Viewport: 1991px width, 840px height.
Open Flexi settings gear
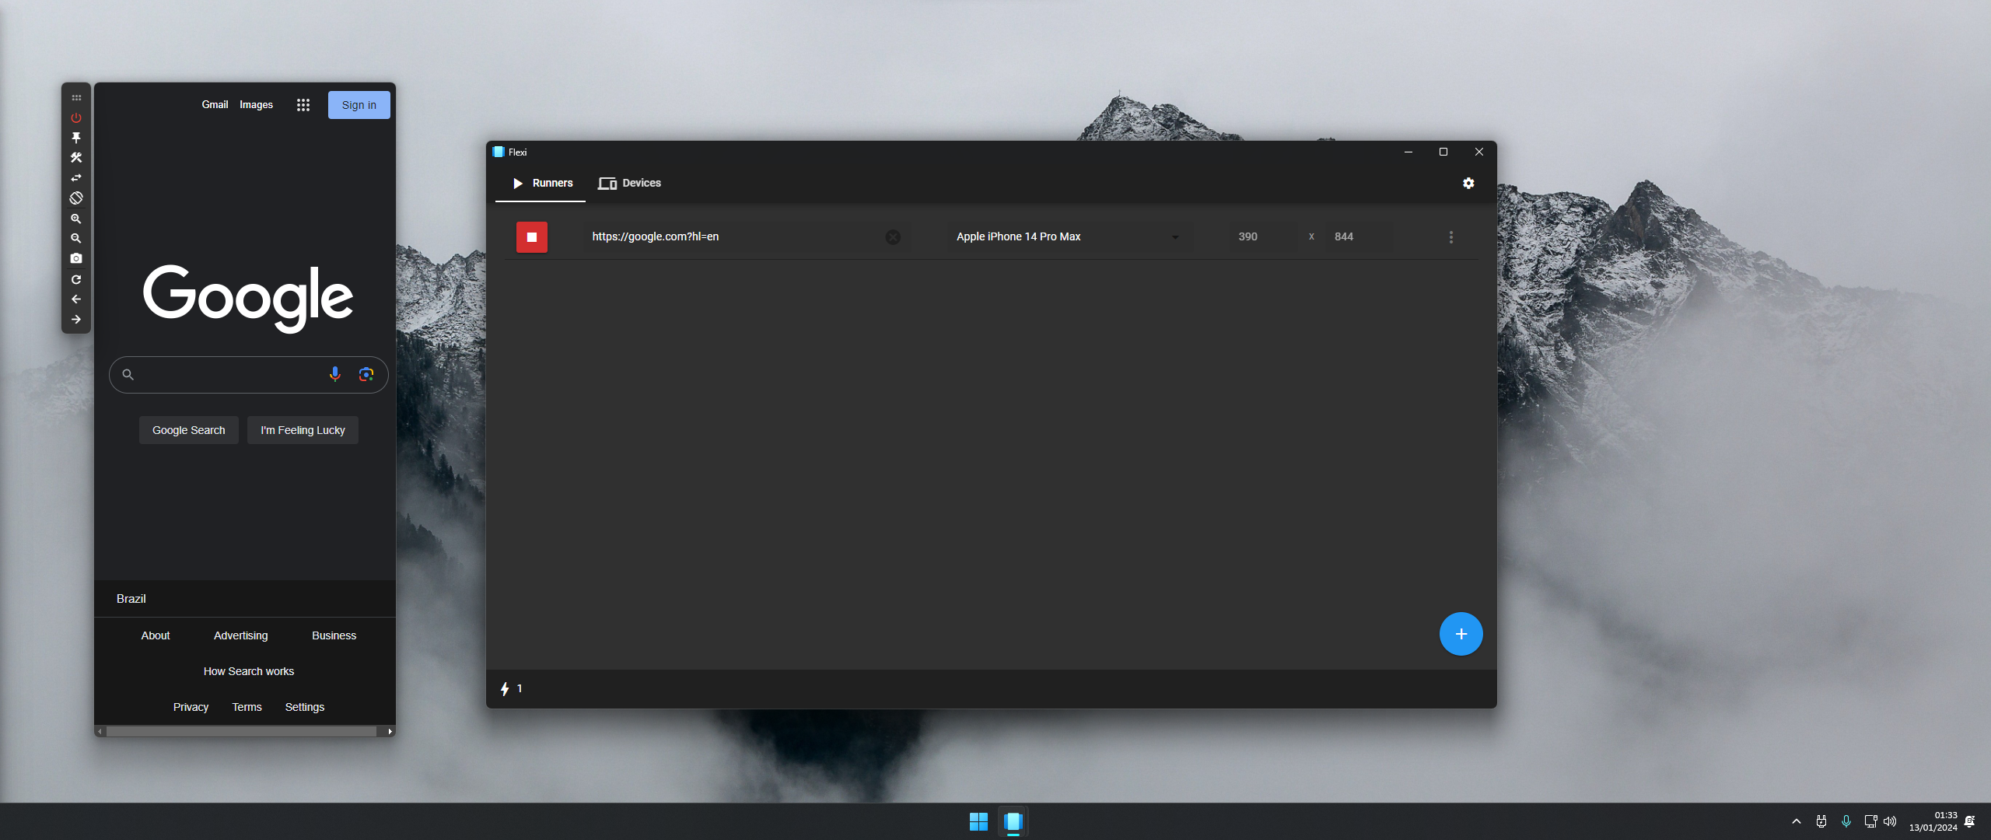[x=1468, y=184]
